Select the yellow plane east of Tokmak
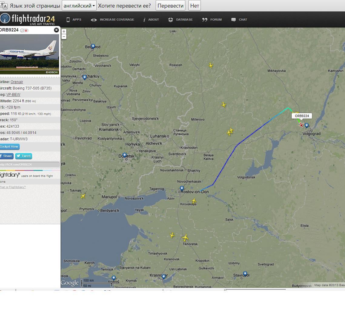 (83, 196)
